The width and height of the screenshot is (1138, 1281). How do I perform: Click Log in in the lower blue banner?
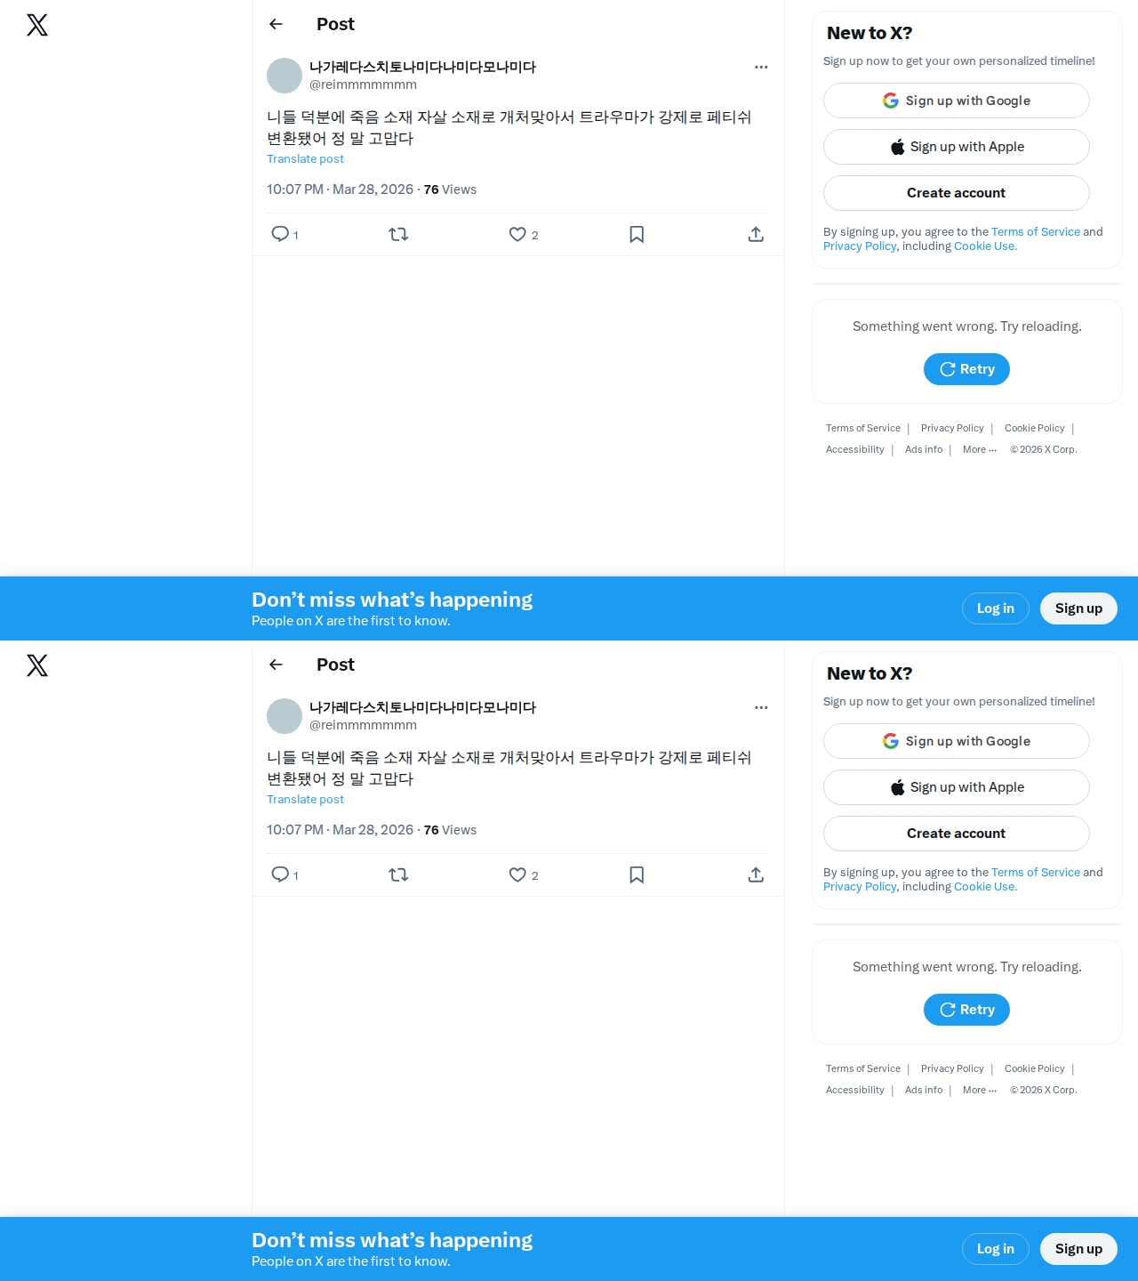[x=996, y=1249]
